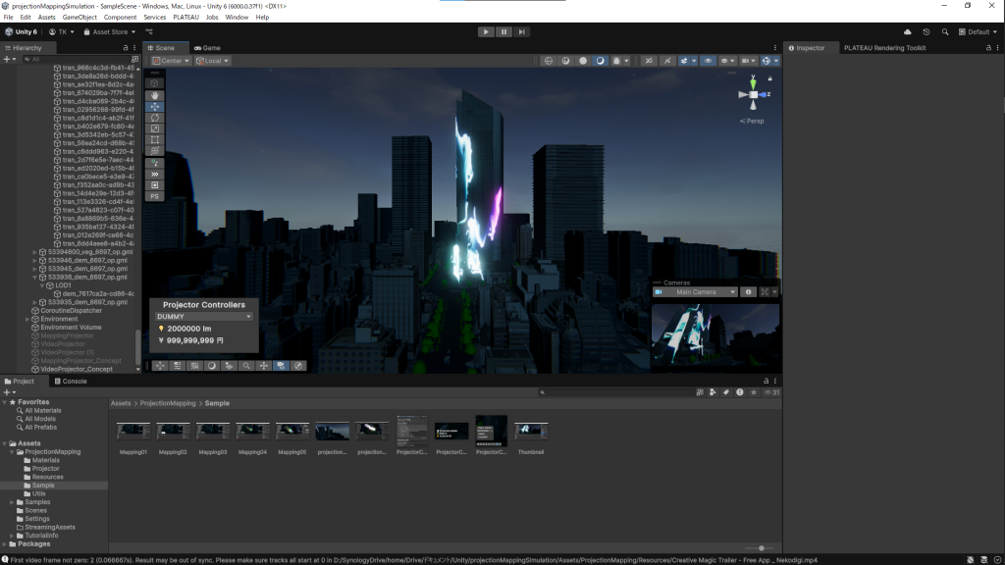Select VideoProjector_Concept in Hierarchy
Screen dimensions: 1005x565
coord(77,370)
